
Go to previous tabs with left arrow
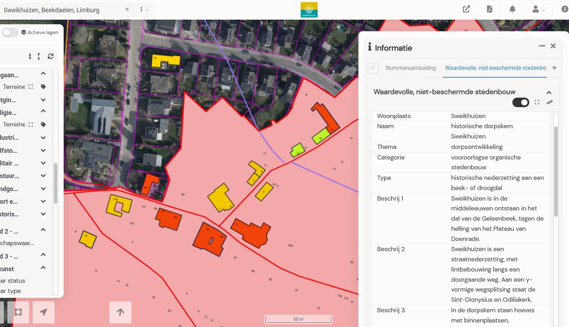(x=373, y=68)
